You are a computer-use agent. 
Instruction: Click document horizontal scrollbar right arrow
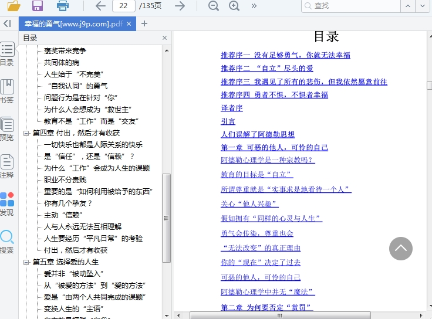tap(421, 315)
